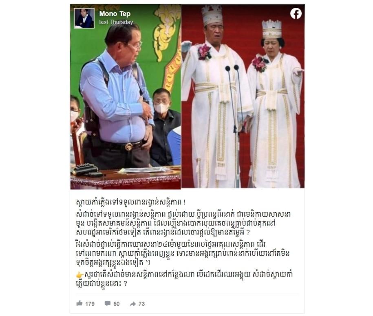
Task: Open right photo of couple in white robes
Action: click(243, 96)
